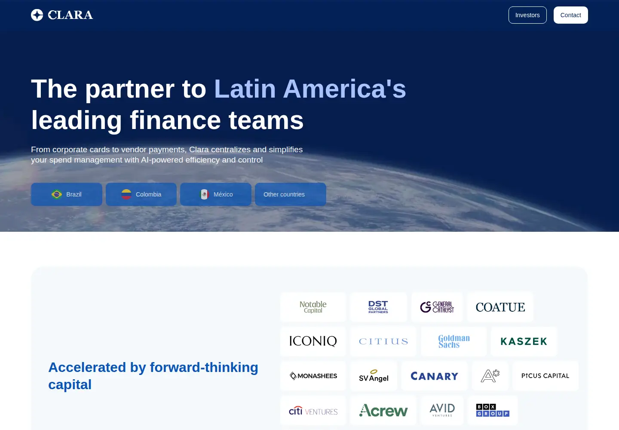Viewport: 619px width, 430px height.
Task: Click the Avid Ventures logo
Action: point(442,411)
